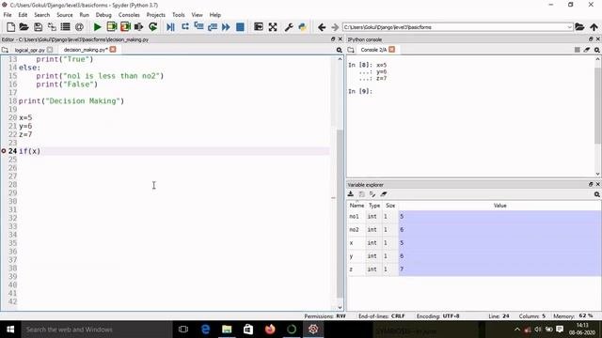Open the file list icon
Screen dimensions: 602x338
pos(65,27)
